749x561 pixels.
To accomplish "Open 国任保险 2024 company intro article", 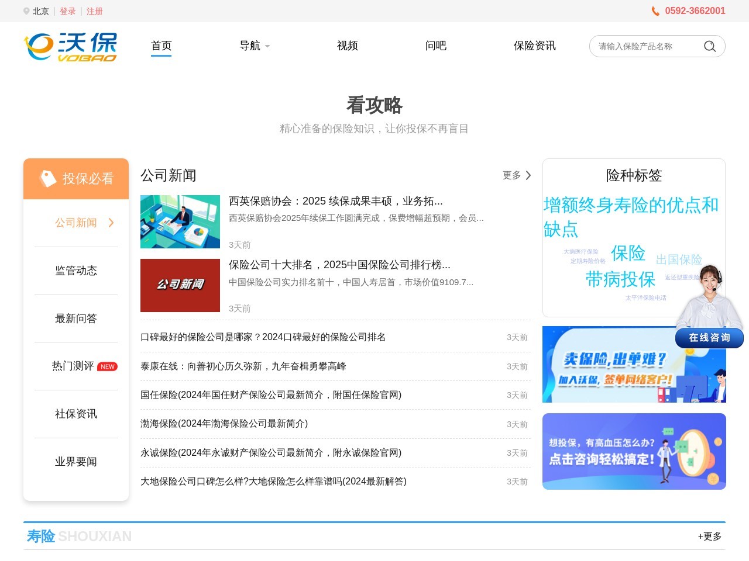I will point(271,395).
